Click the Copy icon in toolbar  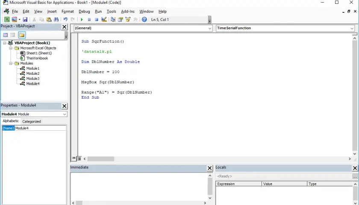pyautogui.click(x=41, y=20)
